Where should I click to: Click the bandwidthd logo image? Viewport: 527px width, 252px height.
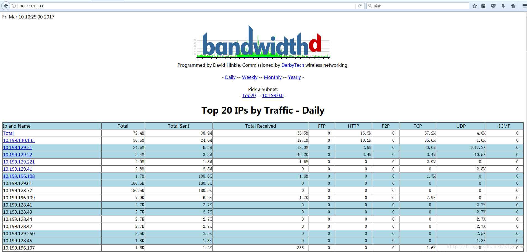pos(262,42)
